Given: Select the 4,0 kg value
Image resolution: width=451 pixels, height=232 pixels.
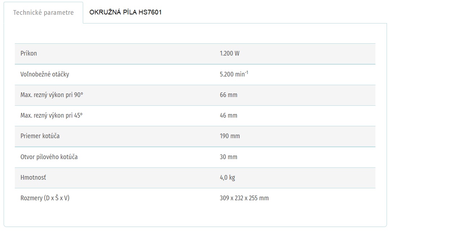Looking at the screenshot, I should click(227, 178).
